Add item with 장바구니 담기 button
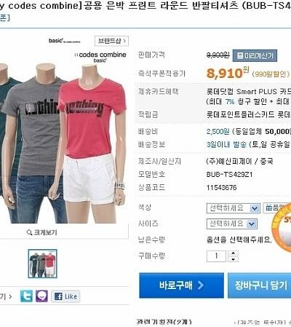The image size is (291, 327). point(260,285)
